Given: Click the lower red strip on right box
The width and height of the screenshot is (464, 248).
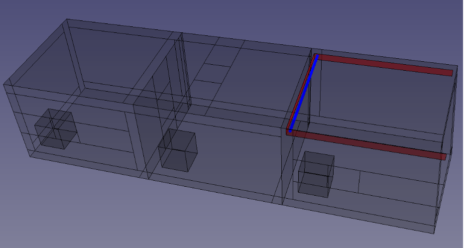Looking at the screenshot, I should [368, 143].
